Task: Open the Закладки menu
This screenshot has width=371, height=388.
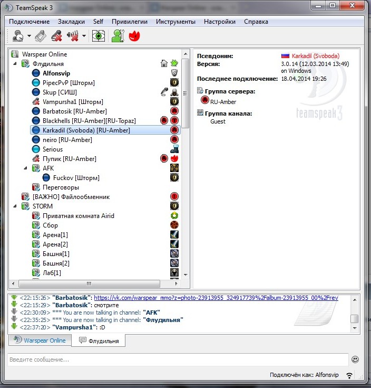Action: pos(71,22)
